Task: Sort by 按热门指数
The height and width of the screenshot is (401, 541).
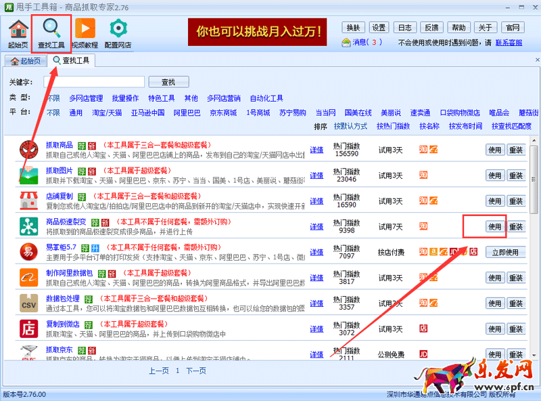Action: [x=393, y=127]
